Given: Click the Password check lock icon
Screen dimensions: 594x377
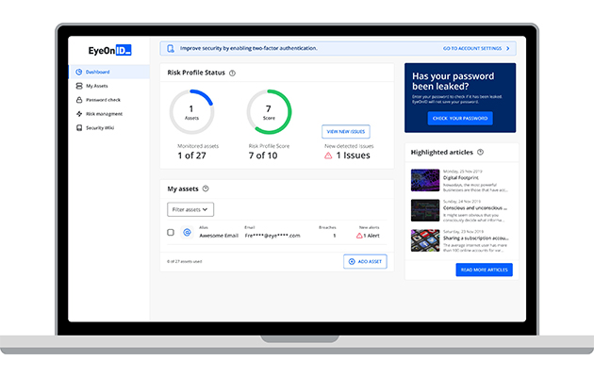Looking at the screenshot, I should click(79, 100).
